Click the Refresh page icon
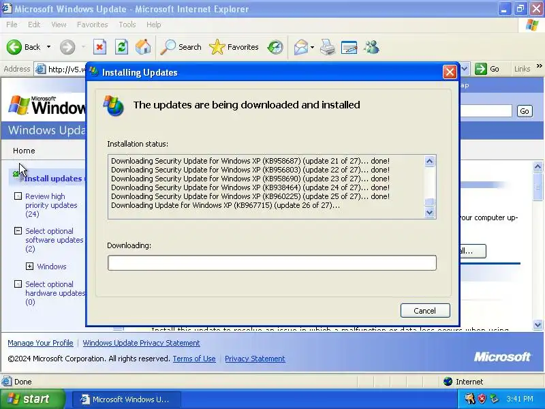Image resolution: width=545 pixels, height=409 pixels. (x=121, y=47)
